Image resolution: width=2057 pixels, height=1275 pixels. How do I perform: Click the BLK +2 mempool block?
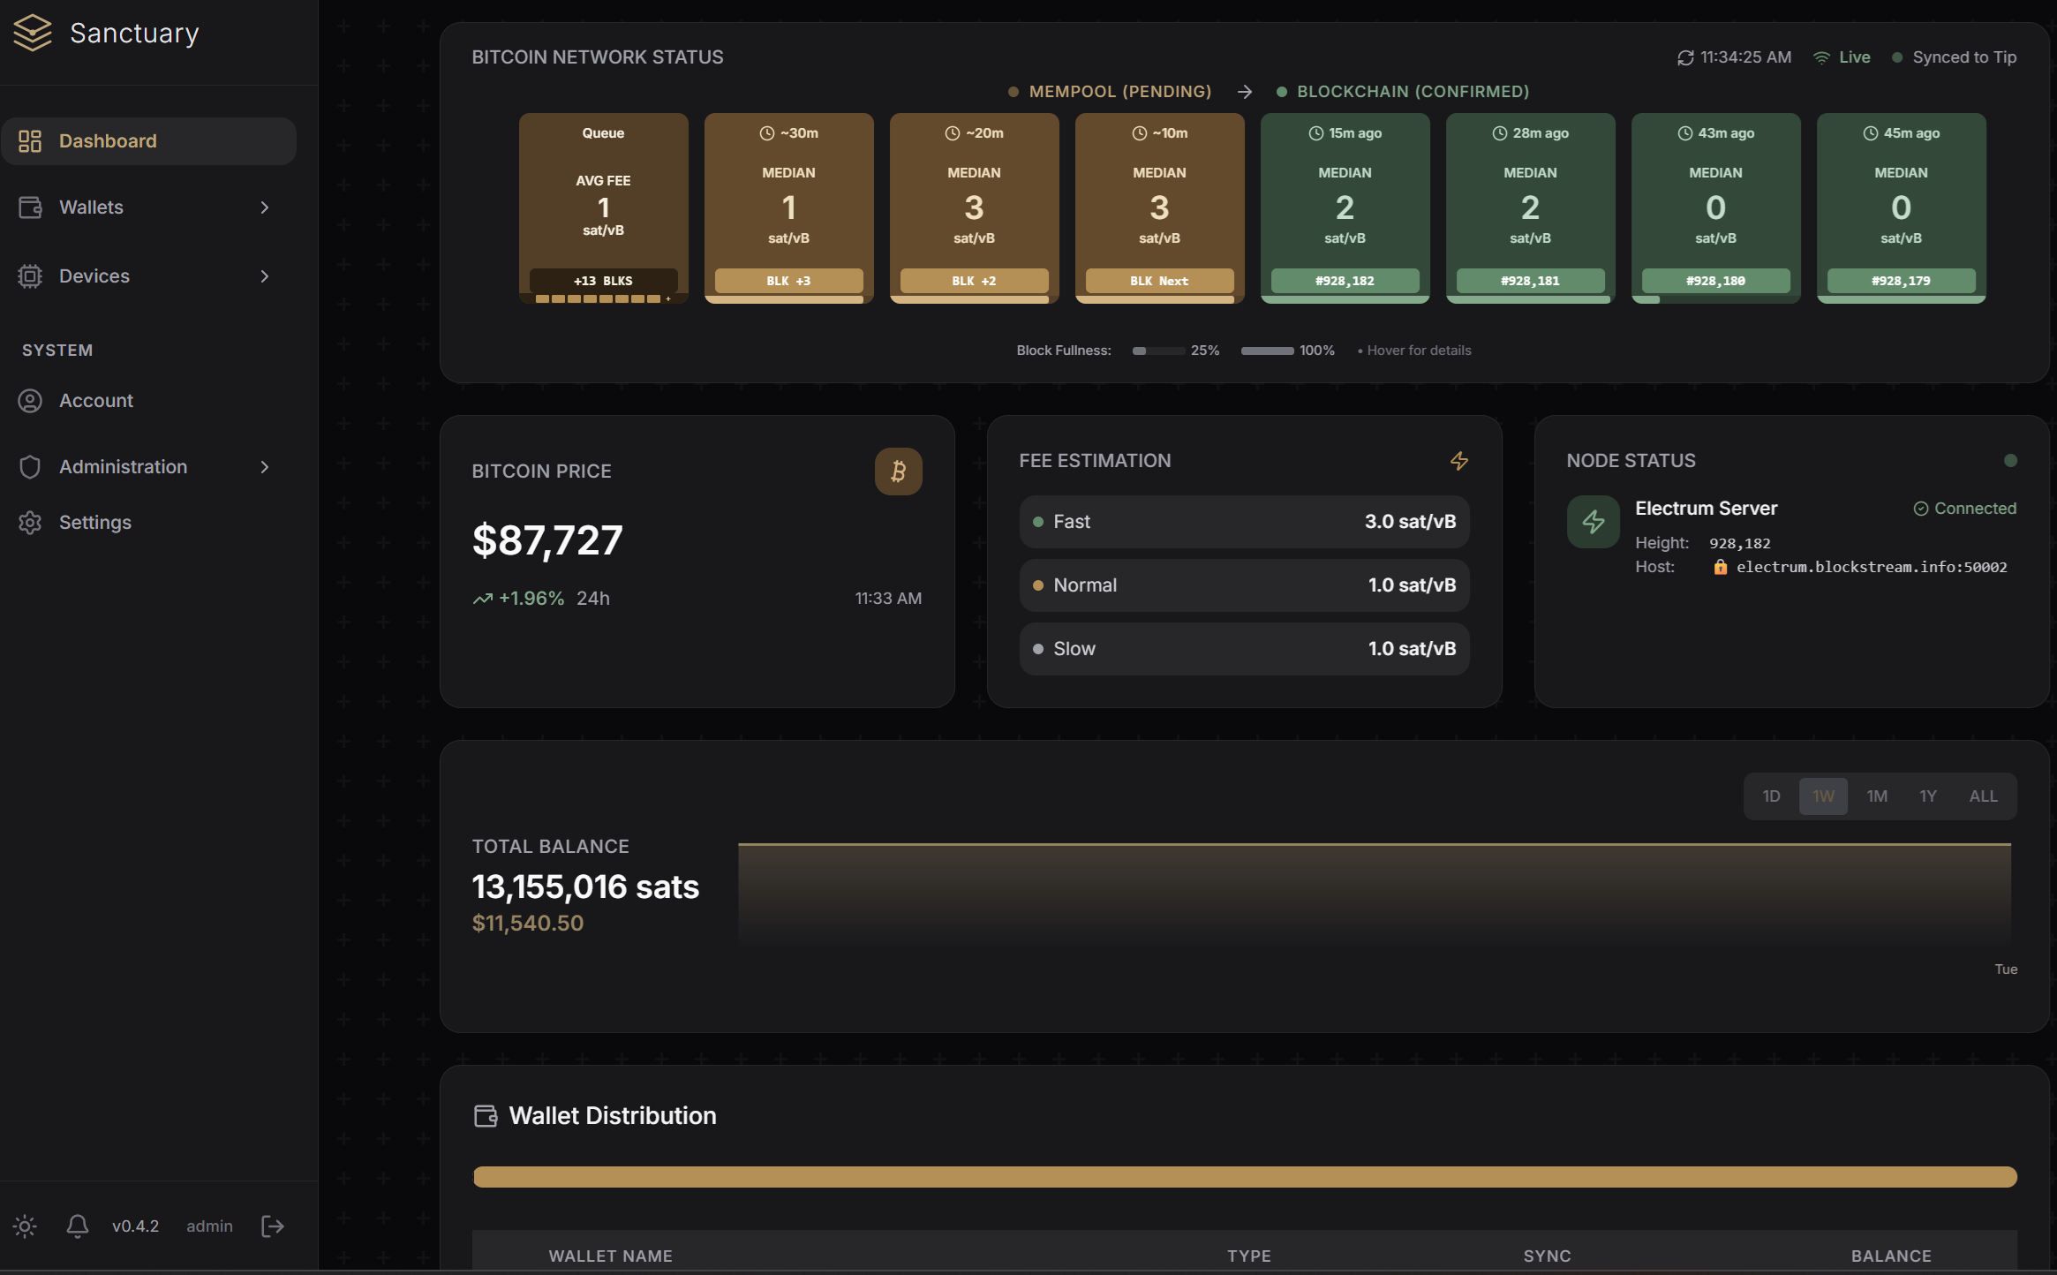[x=975, y=208]
